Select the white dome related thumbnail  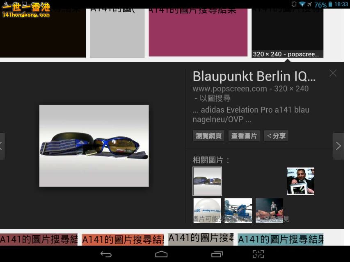[x=207, y=210]
